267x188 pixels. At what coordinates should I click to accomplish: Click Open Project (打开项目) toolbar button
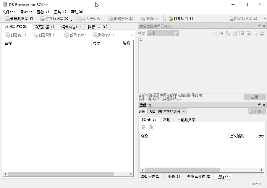click(x=180, y=19)
